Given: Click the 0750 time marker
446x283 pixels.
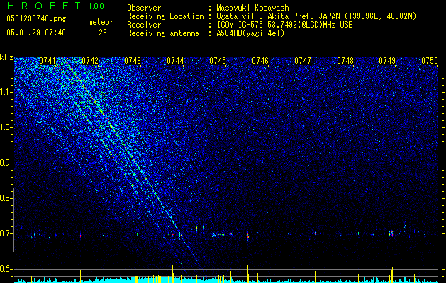Looking at the screenshot, I should click(430, 61).
